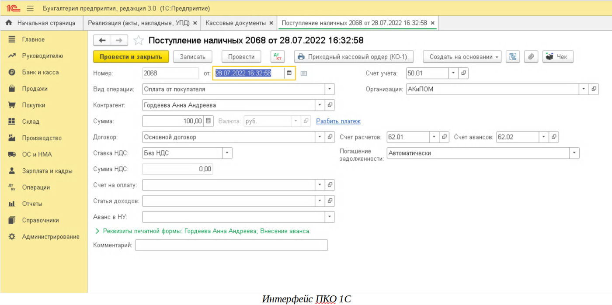Expand the Аванс в НУ dropdown

tap(330, 217)
